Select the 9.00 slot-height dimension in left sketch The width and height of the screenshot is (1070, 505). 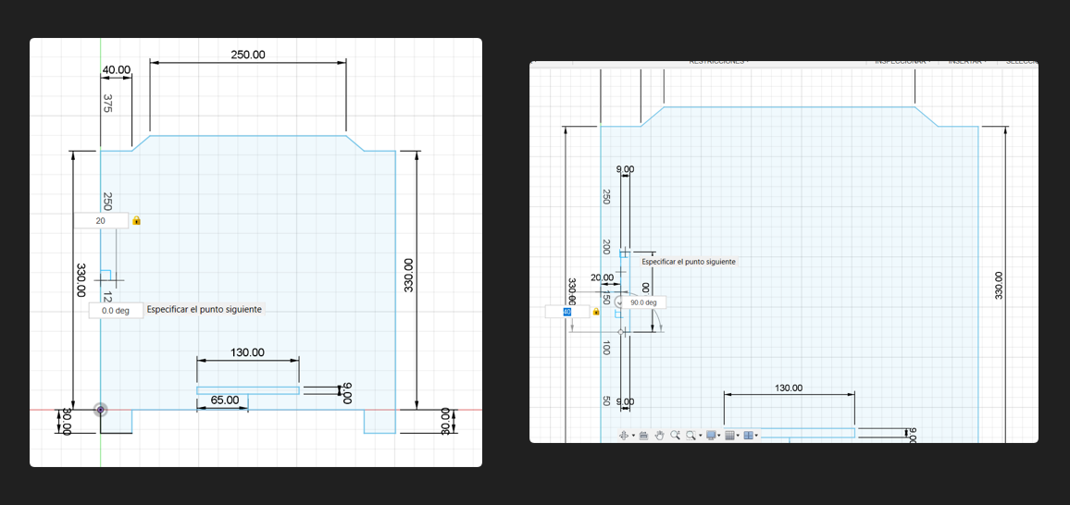(347, 392)
